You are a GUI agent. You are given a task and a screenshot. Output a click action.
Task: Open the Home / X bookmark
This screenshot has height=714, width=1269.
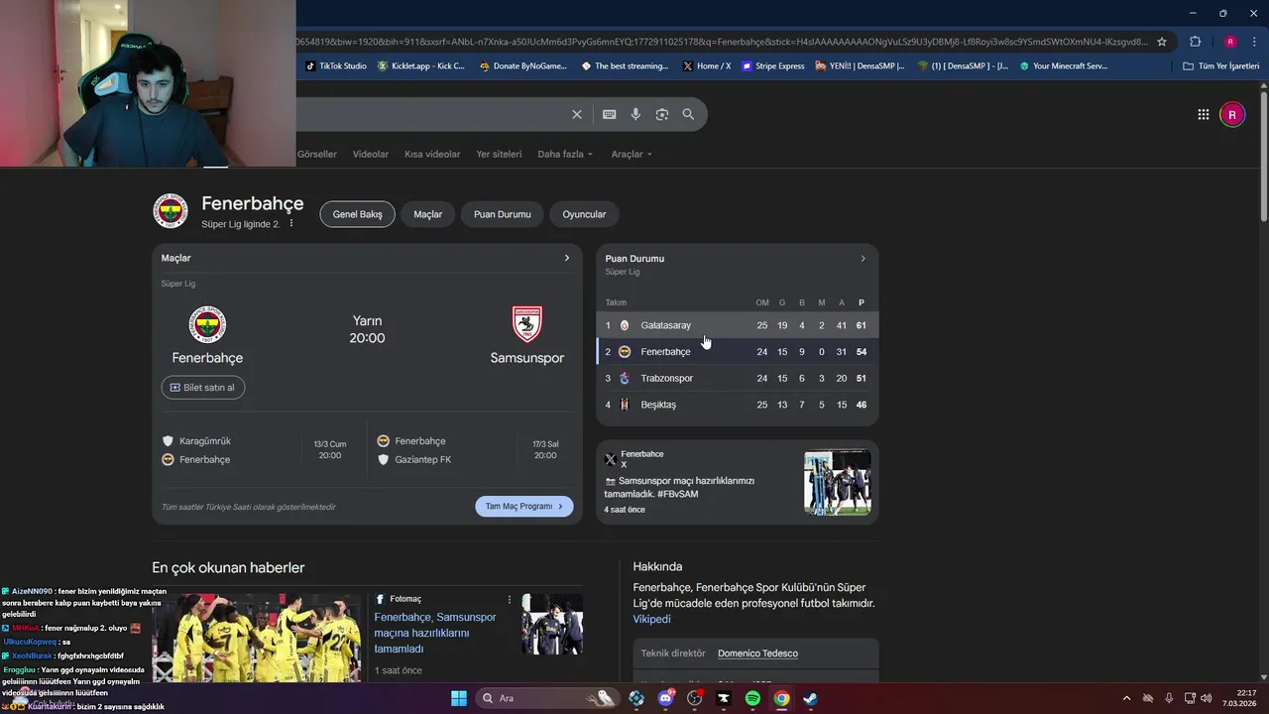pos(707,66)
